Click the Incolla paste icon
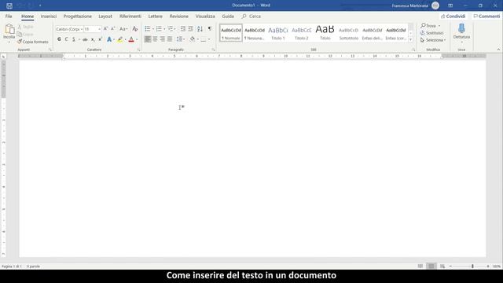 click(9, 30)
